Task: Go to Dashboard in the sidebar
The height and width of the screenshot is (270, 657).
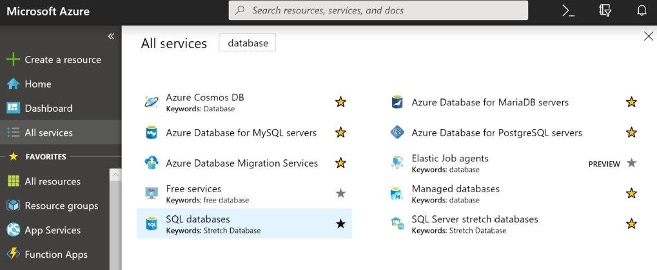Action: 48,109
